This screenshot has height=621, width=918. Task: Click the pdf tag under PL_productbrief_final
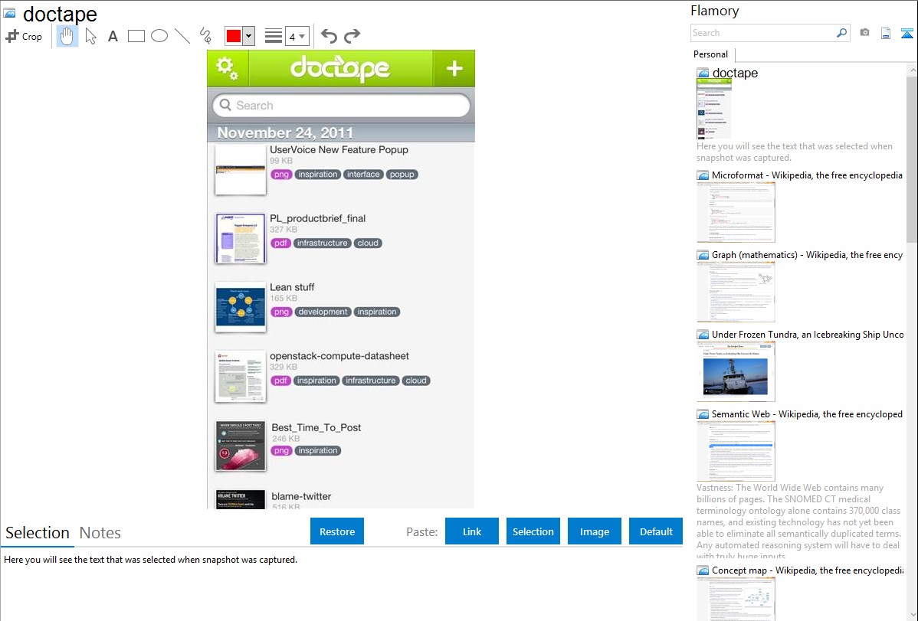tap(281, 243)
